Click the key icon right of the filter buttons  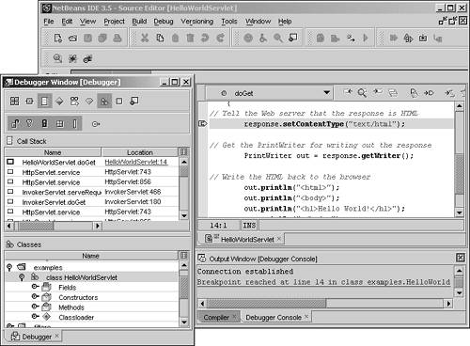tap(96, 124)
